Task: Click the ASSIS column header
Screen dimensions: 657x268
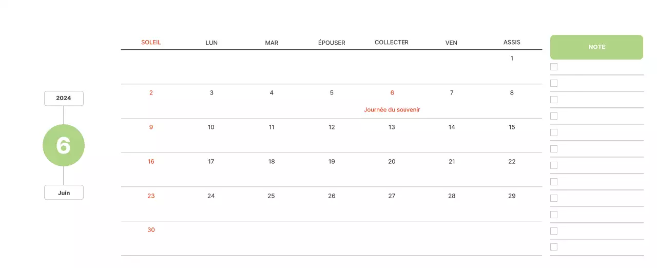Action: coord(512,43)
